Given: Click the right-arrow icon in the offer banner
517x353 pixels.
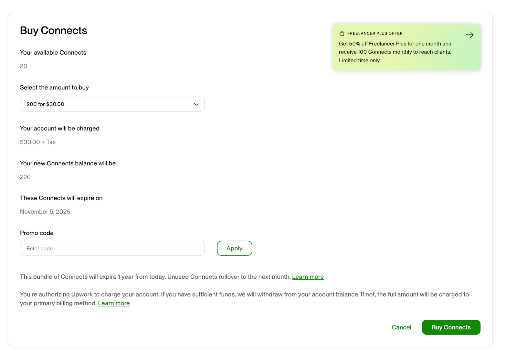Looking at the screenshot, I should pos(470,35).
